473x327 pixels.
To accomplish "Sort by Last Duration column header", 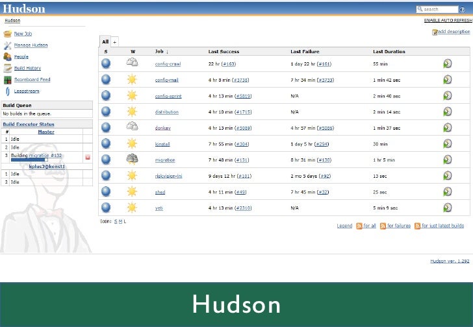I will pos(389,51).
